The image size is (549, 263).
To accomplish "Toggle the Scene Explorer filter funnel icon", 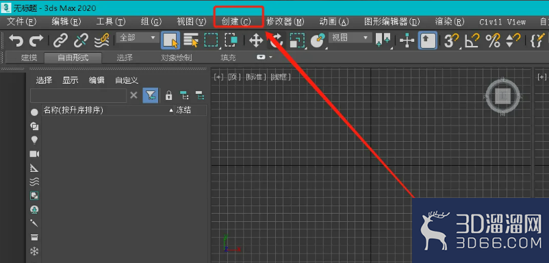I will (x=151, y=95).
